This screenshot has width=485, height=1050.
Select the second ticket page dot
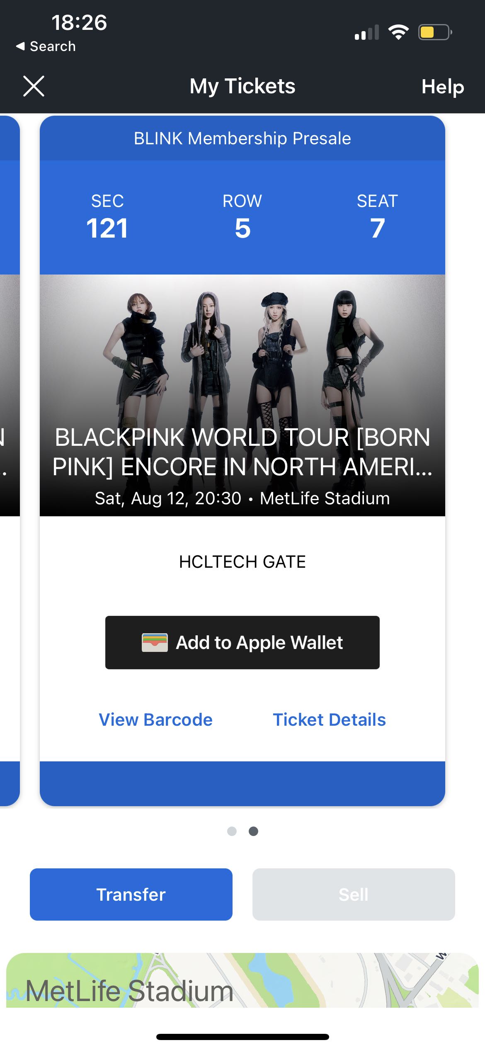coord(253,831)
